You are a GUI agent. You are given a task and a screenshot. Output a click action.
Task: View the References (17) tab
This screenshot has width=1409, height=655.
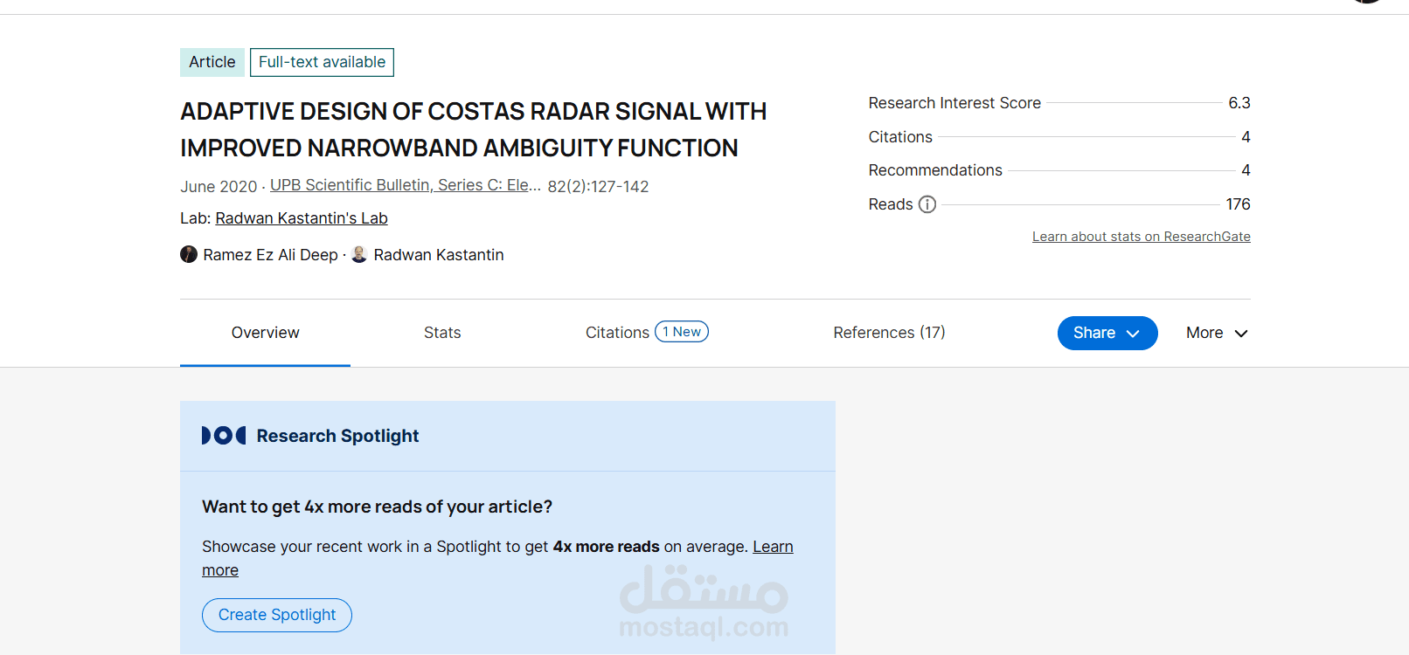point(889,333)
